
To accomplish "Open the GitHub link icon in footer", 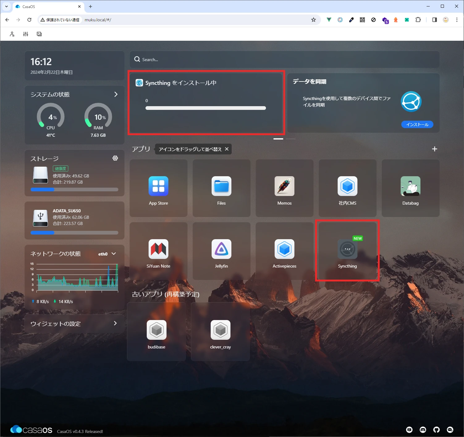I will click(437, 430).
